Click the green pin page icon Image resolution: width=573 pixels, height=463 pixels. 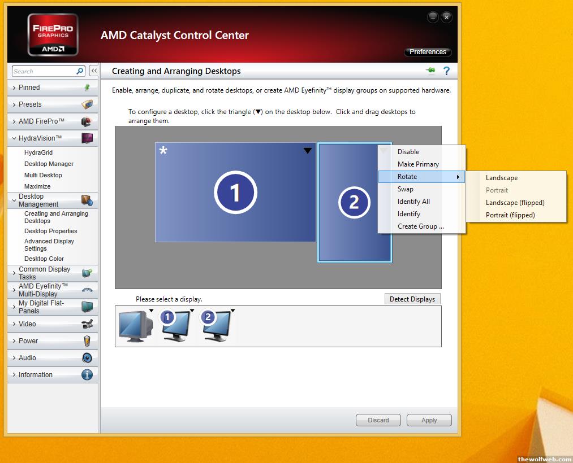(x=431, y=71)
